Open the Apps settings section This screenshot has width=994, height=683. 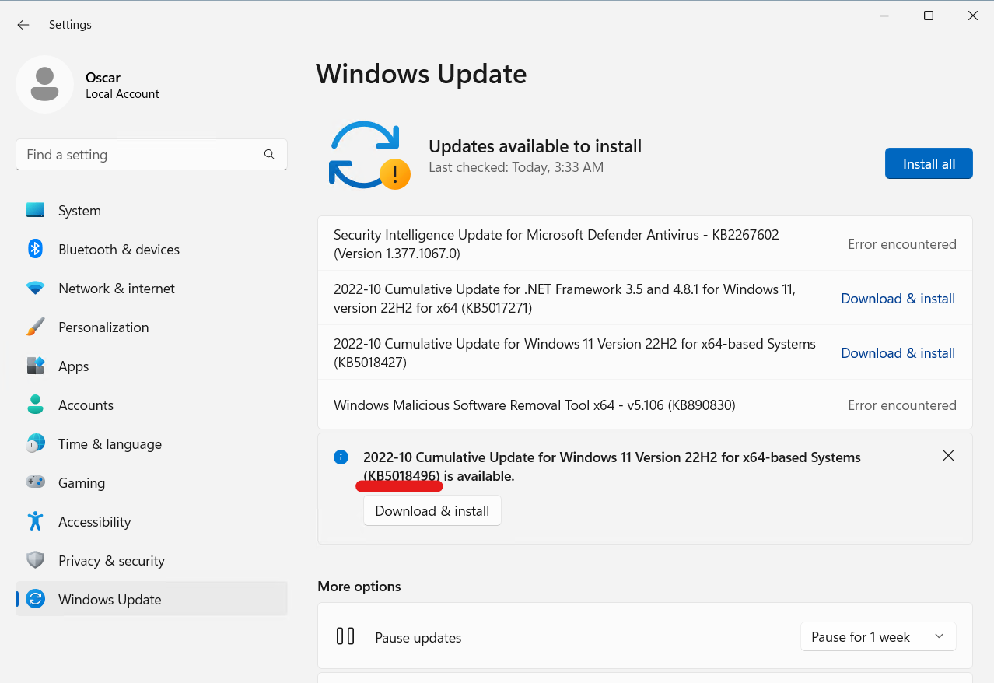tap(73, 366)
